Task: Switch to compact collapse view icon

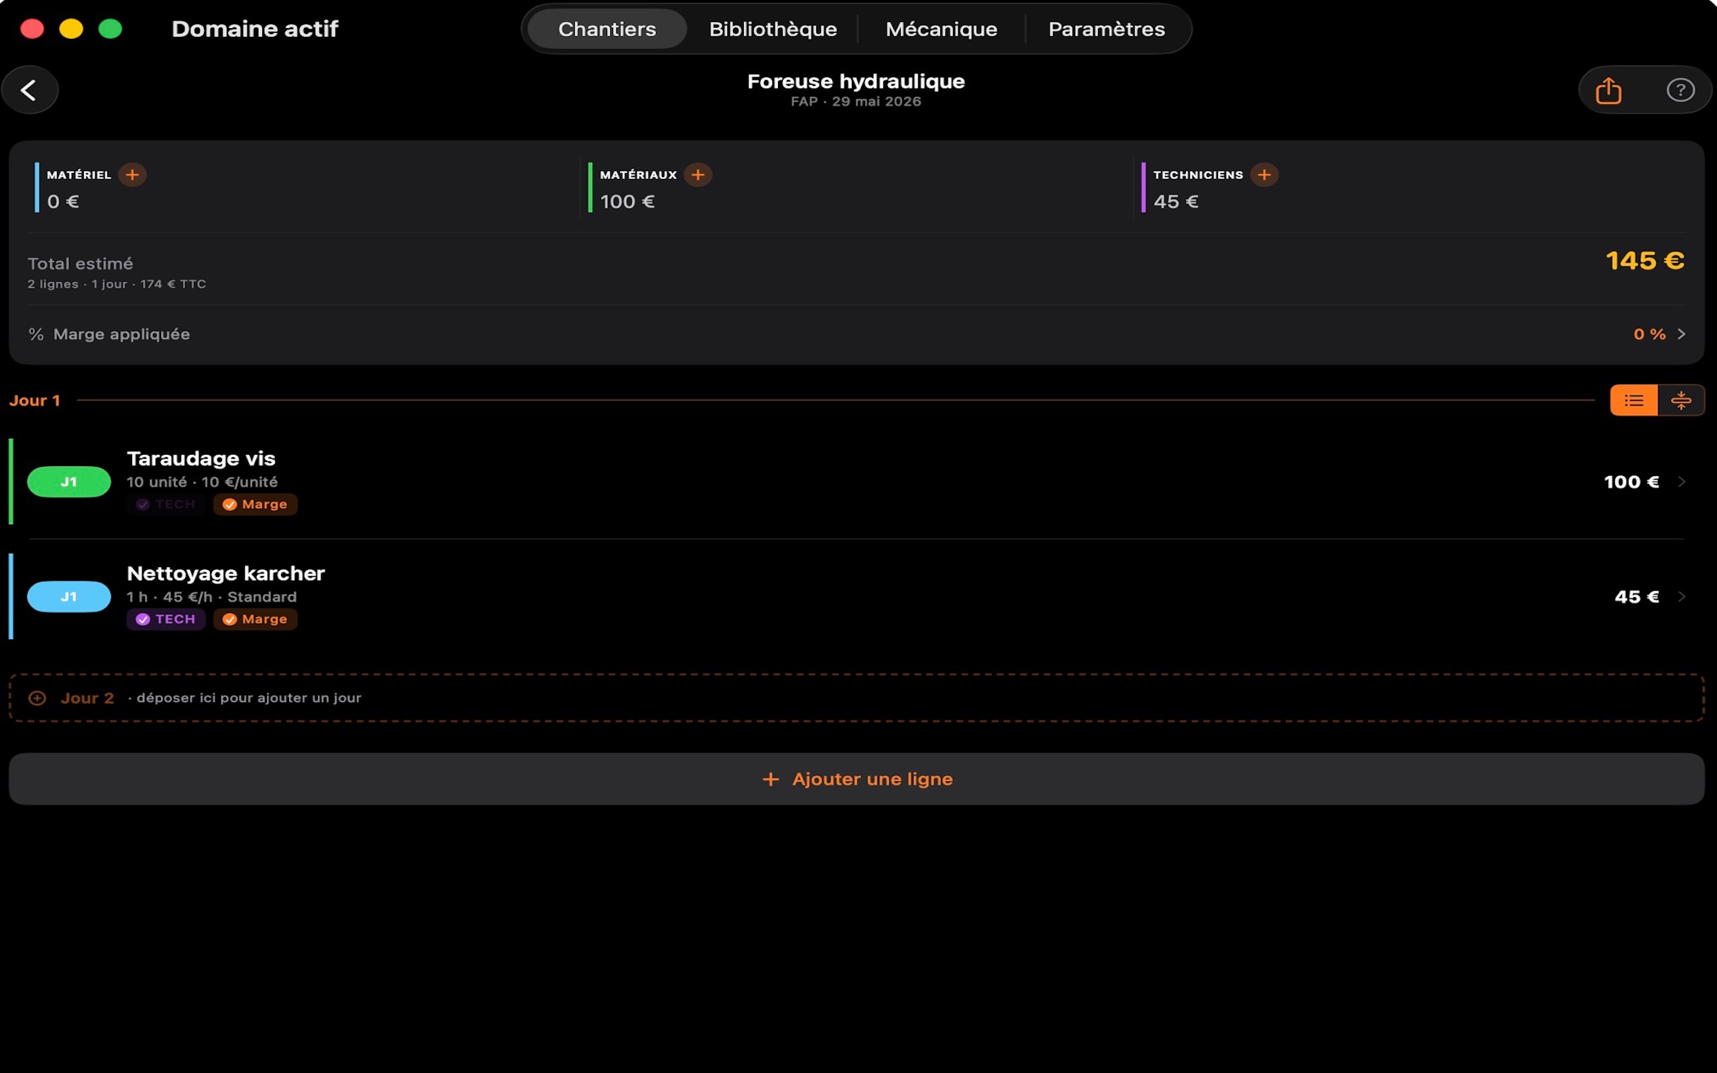Action: pyautogui.click(x=1681, y=400)
